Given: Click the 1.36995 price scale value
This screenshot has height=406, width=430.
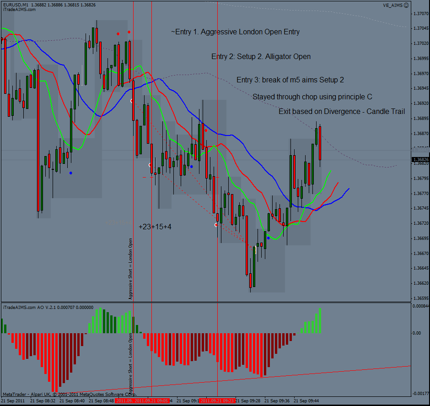Looking at the screenshot, I should point(421,59).
